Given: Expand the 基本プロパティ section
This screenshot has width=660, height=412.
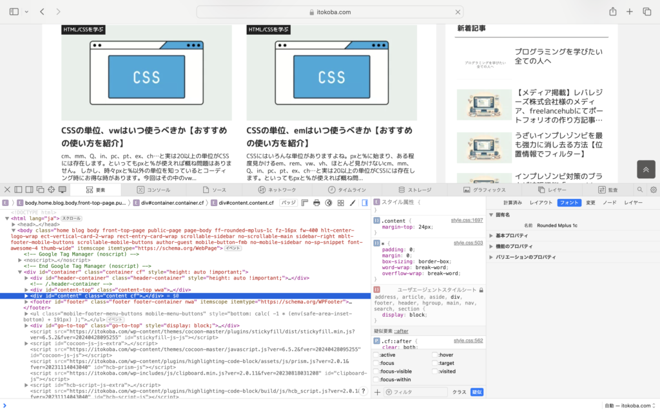Looking at the screenshot, I should click(491, 236).
